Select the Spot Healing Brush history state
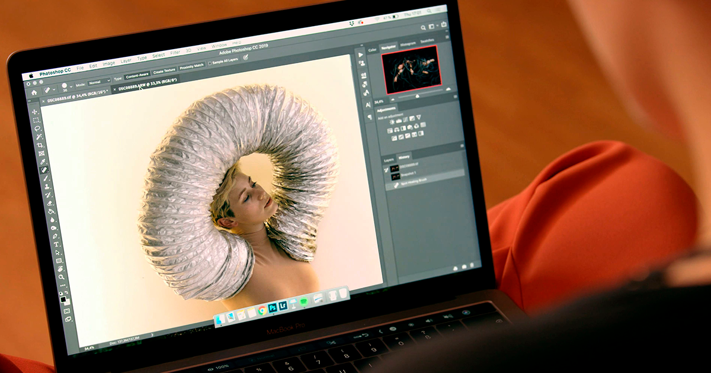The height and width of the screenshot is (373, 711). pyautogui.click(x=424, y=181)
